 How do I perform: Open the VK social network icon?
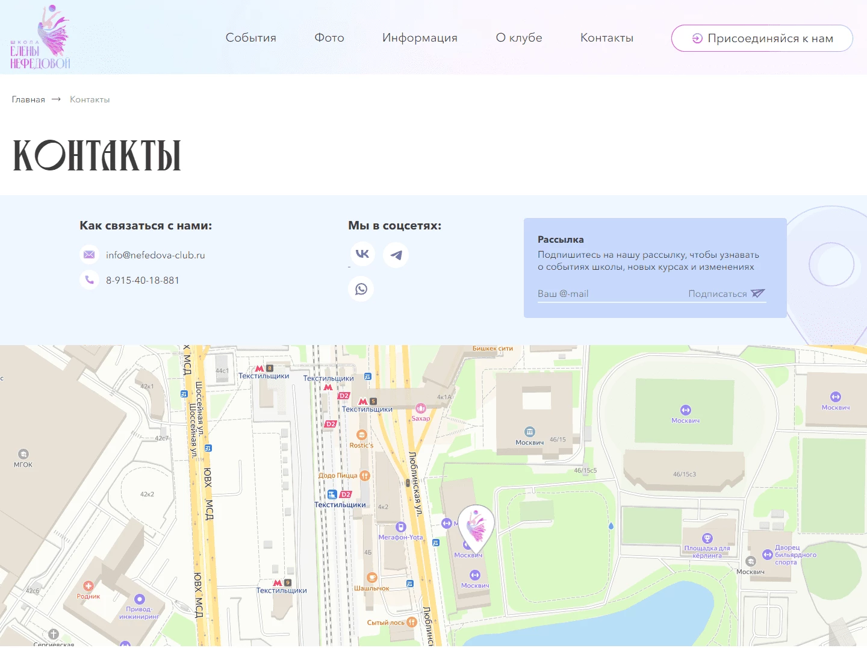pos(362,254)
